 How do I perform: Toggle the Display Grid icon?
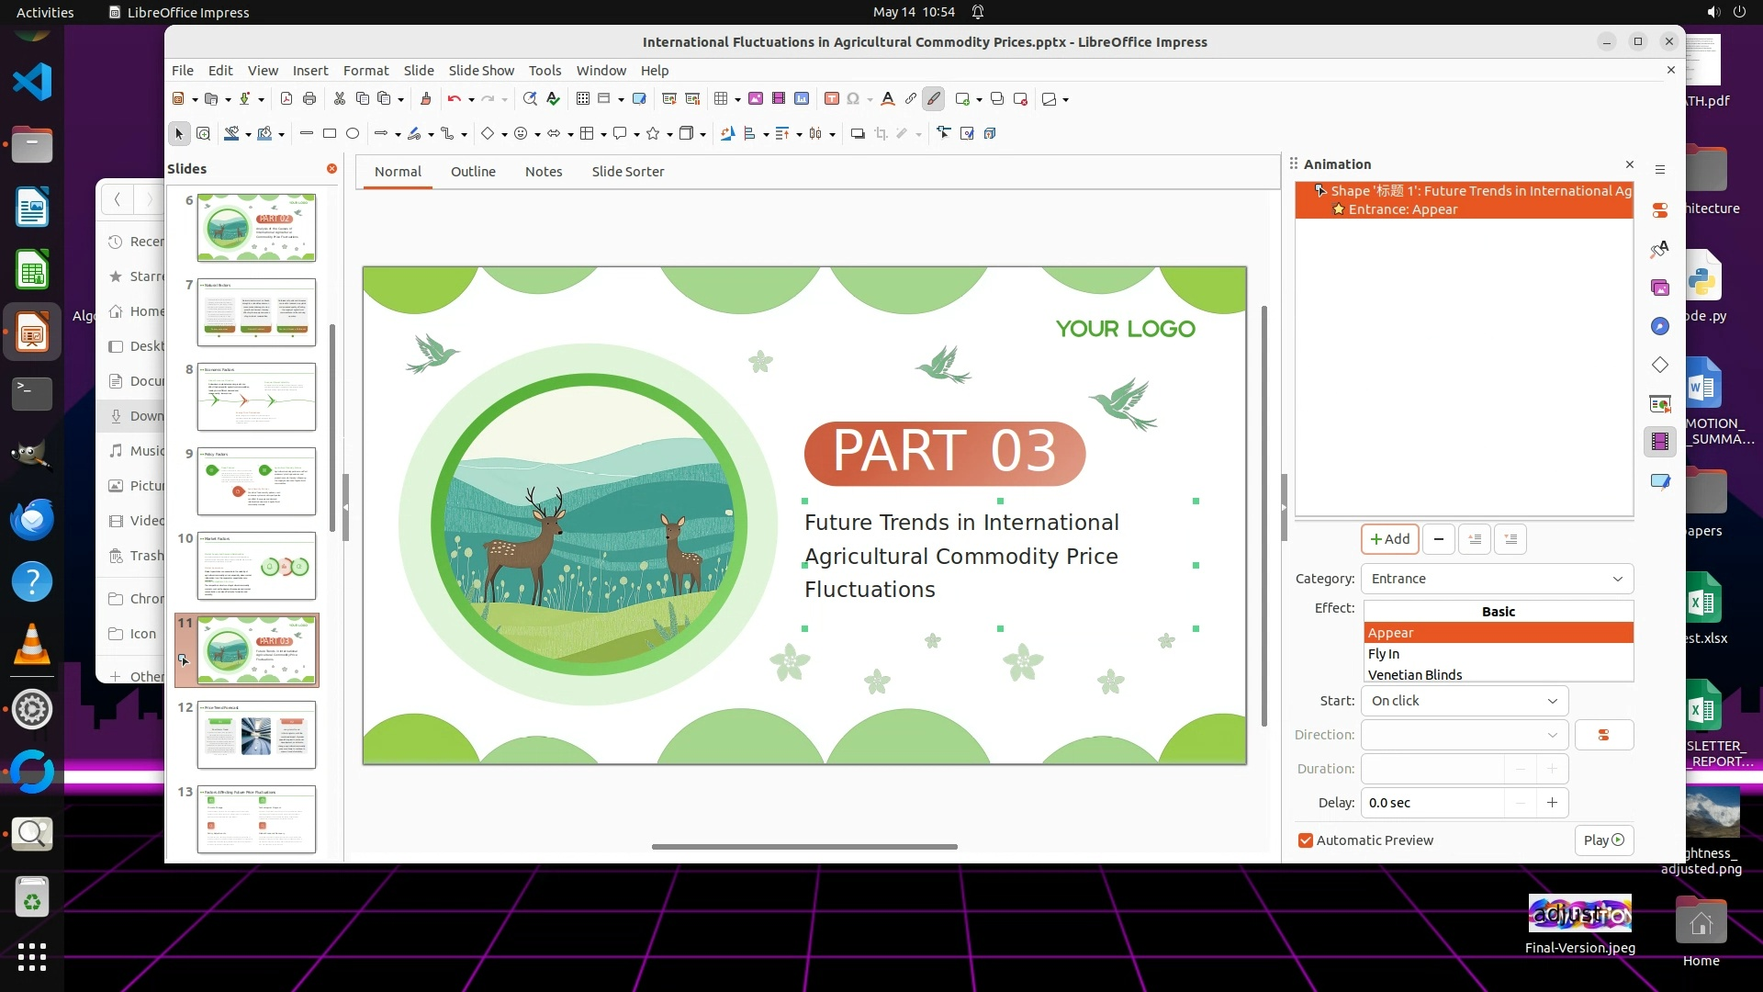click(582, 99)
